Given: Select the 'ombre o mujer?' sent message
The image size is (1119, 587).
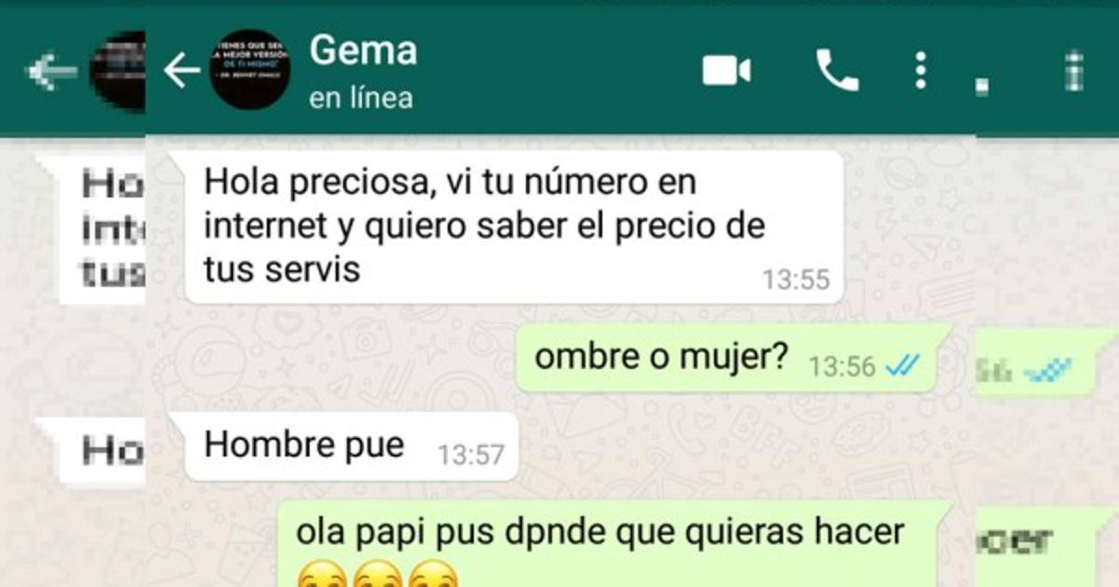Looking at the screenshot, I should (733, 358).
